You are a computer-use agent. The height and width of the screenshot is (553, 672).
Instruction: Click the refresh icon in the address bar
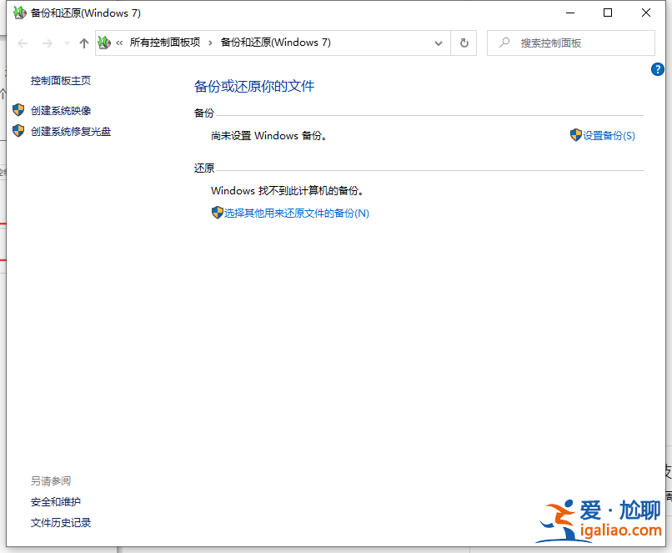(464, 43)
